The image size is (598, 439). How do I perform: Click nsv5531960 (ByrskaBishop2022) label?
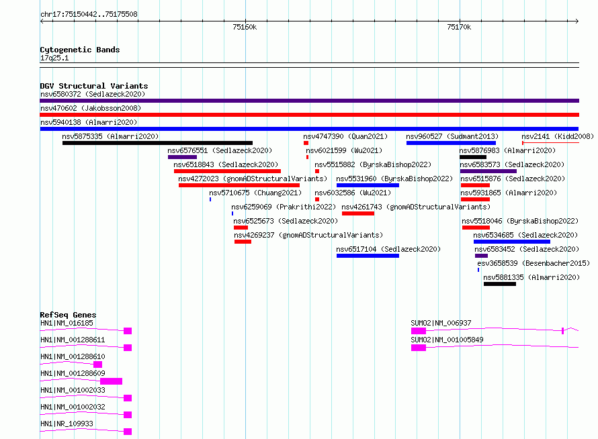(x=394, y=179)
